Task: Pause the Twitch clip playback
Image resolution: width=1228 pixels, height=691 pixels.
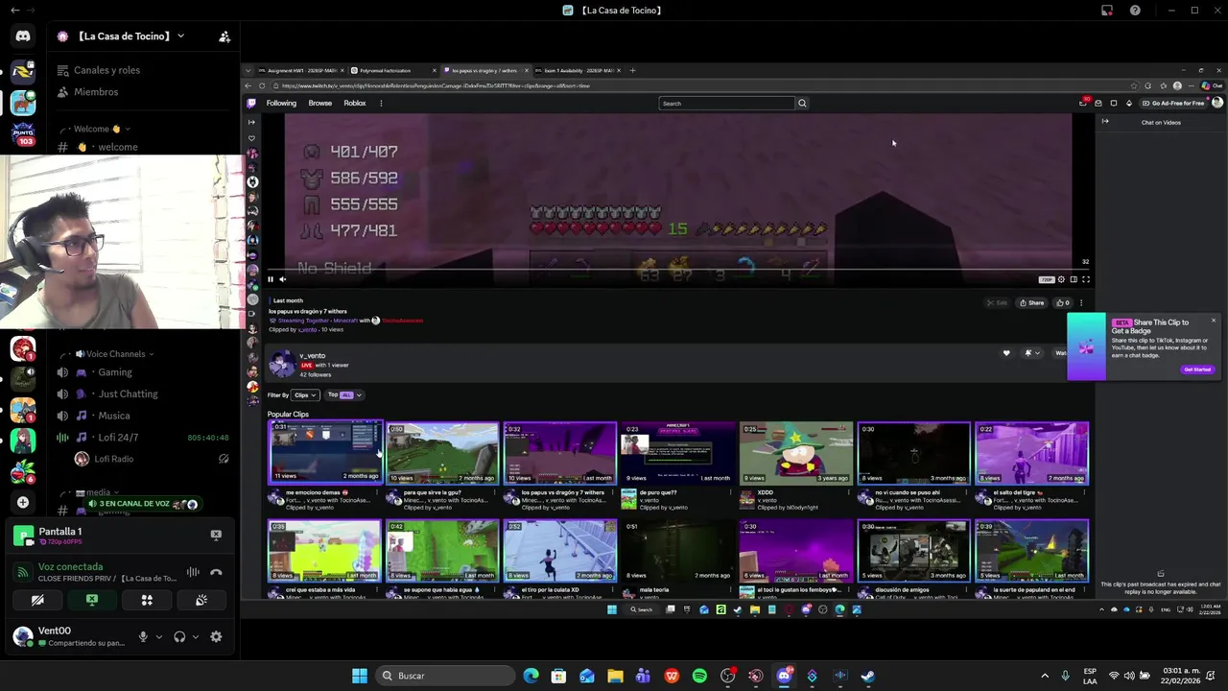Action: coord(271,279)
